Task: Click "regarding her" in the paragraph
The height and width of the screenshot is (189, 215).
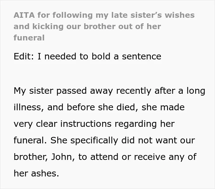Action: 145,124
